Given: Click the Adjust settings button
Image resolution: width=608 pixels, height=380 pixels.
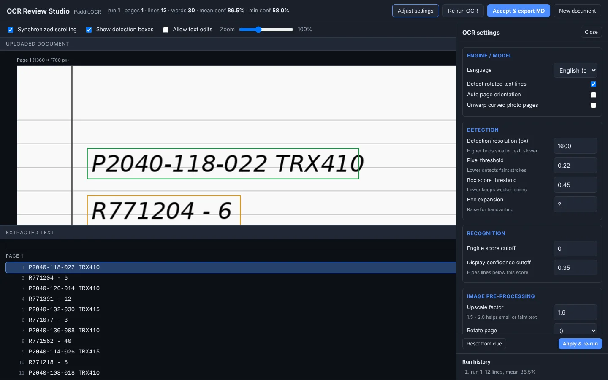Looking at the screenshot, I should click(x=415, y=11).
